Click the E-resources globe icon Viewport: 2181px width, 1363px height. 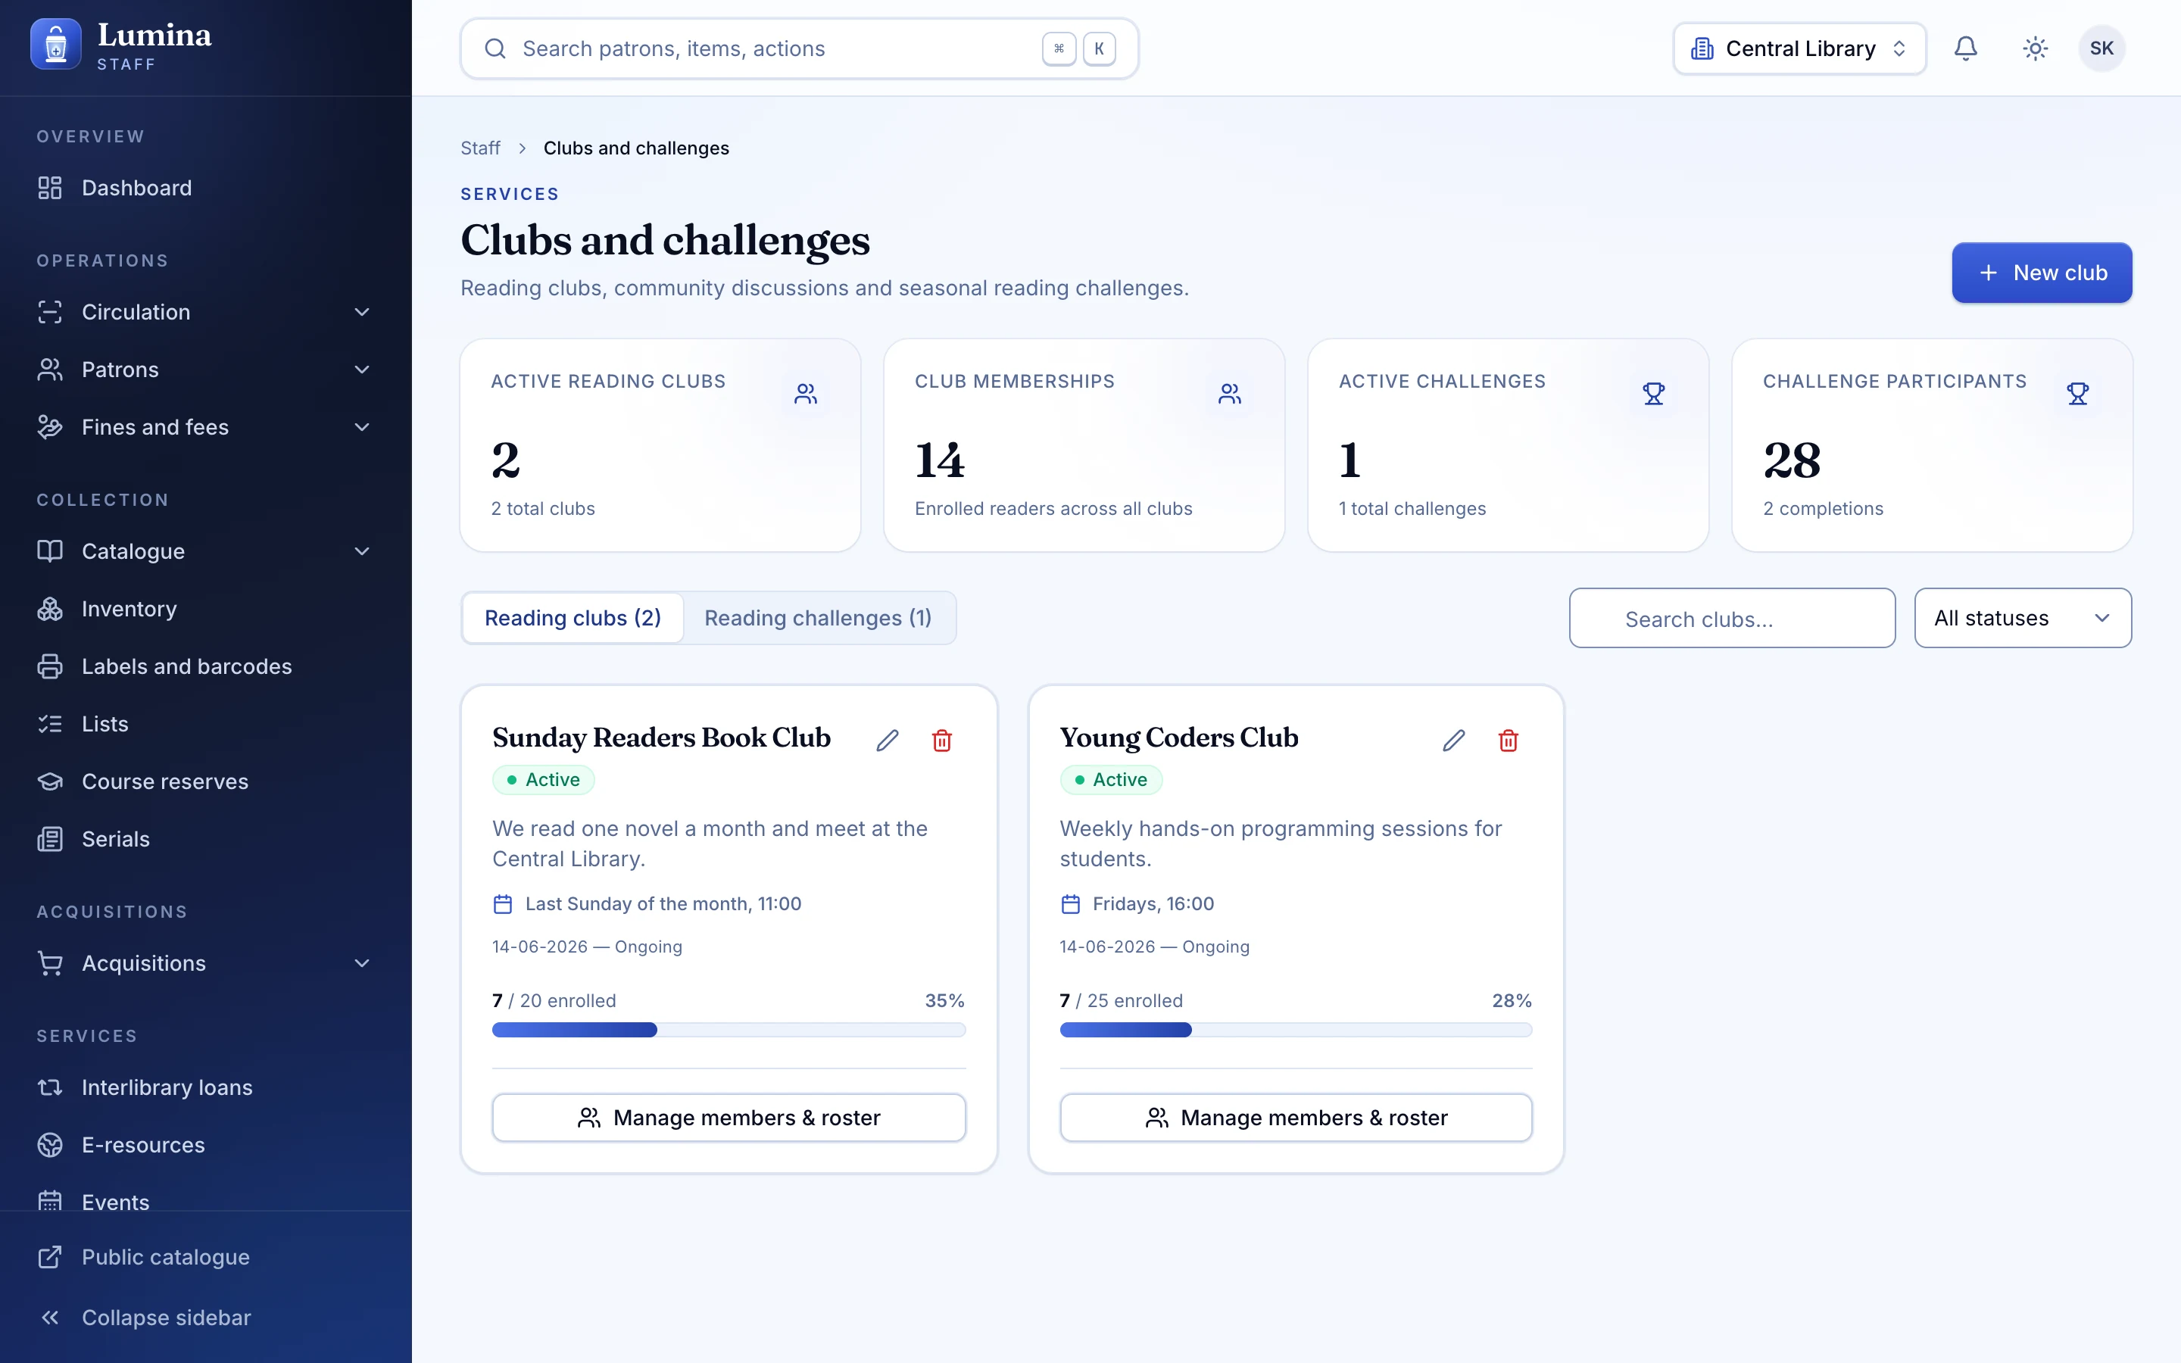tap(51, 1145)
